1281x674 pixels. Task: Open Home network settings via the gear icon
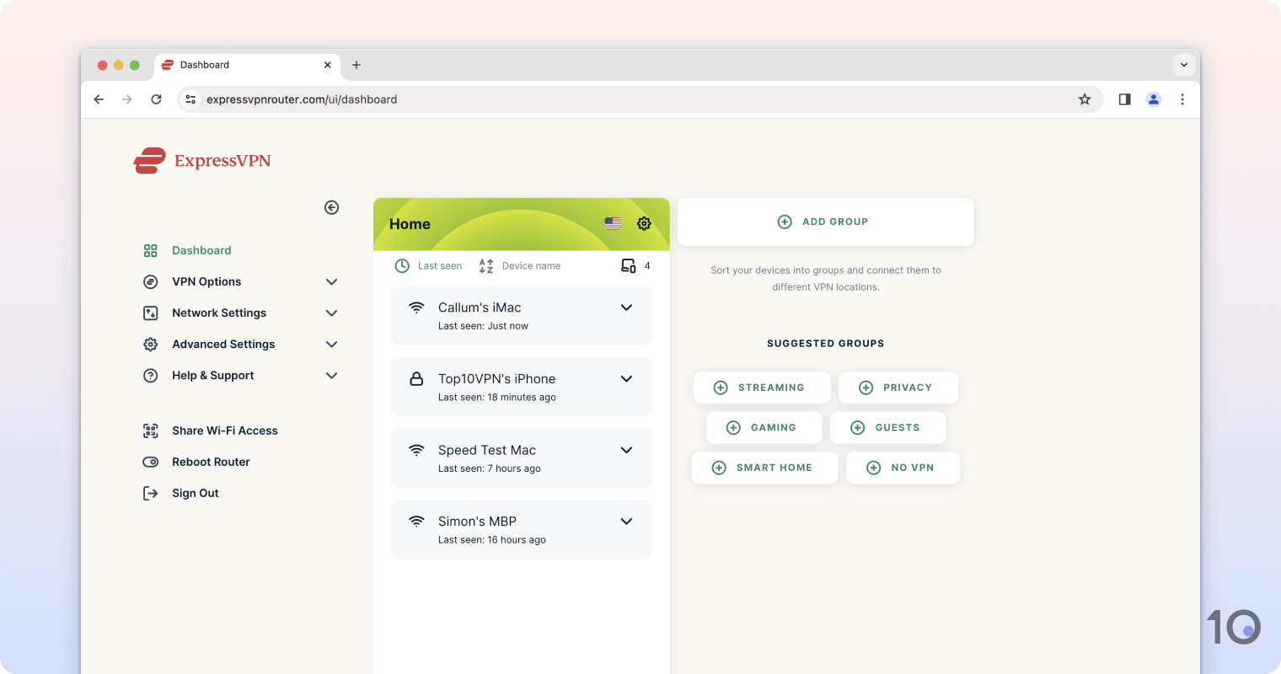point(644,223)
